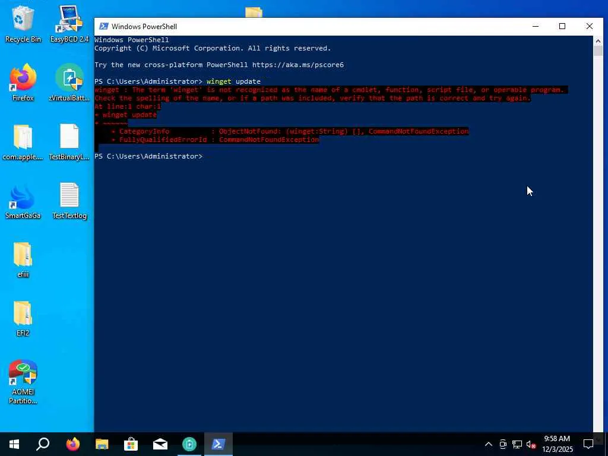Open Microsoft Store from the taskbar
Viewport: 608px width, 456px height.
[x=131, y=444]
